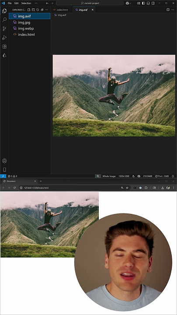Open the editor's more actions menu
This screenshot has height=315, width=177.
click(173, 10)
